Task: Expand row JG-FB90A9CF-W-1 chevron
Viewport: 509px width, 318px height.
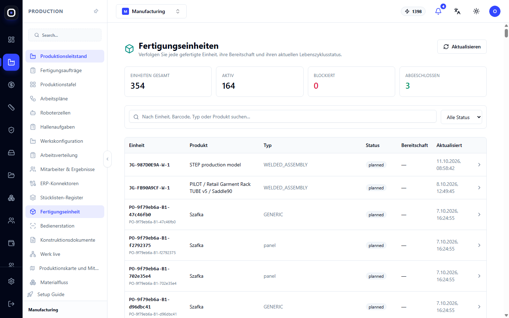Action: 479,188
